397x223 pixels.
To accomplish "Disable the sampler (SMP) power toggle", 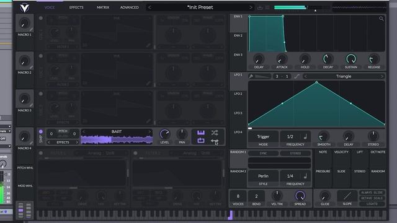I will click(41, 132).
